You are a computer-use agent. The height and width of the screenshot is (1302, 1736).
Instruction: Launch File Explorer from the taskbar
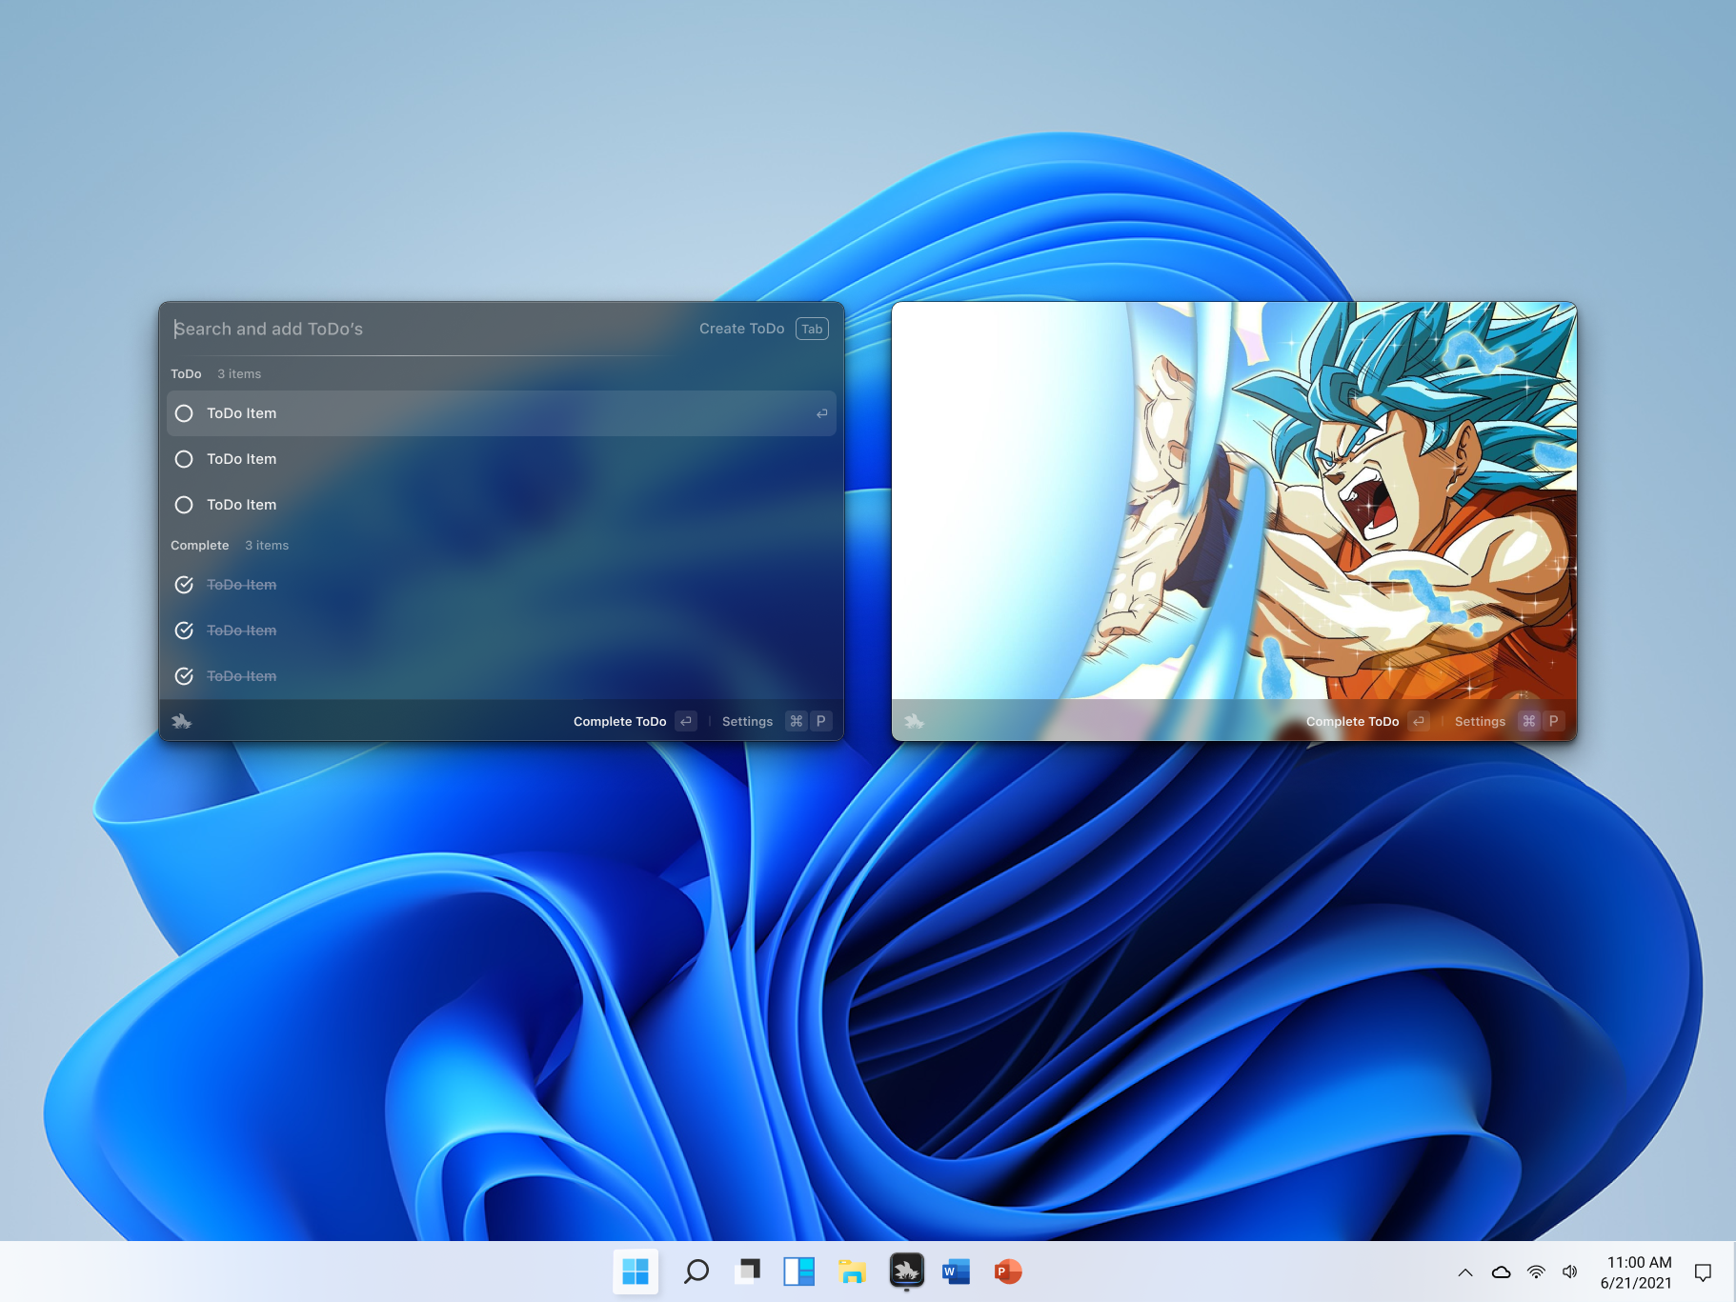(852, 1272)
